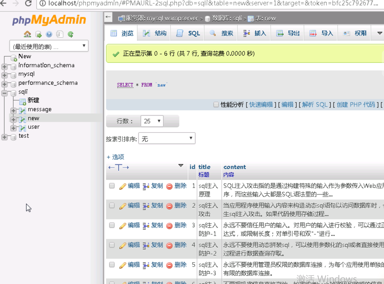The height and width of the screenshot is (284, 384).
Task: Switch to the 结构 structure tab
Action: [154, 33]
